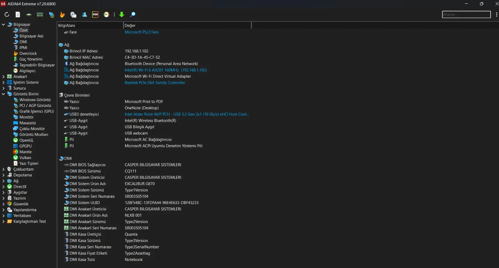Open Intel Alder Point-M/P PCH USB link

pos(187,114)
